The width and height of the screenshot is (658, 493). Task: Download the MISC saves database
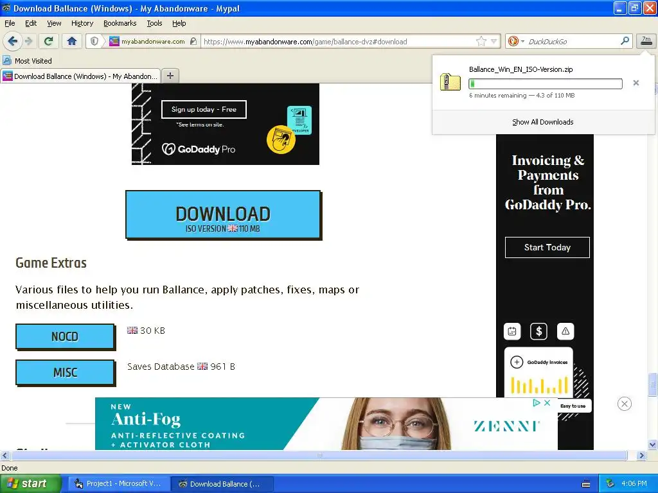(65, 372)
